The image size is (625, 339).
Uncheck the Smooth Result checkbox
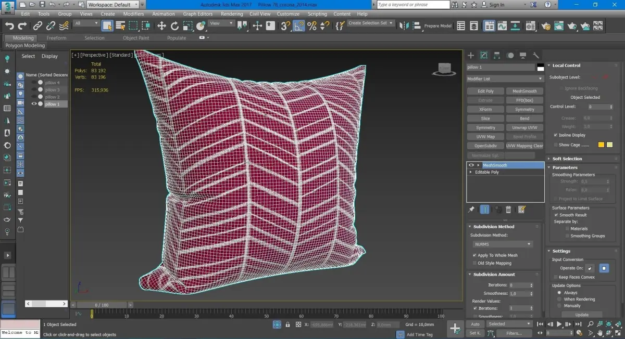(x=556, y=215)
